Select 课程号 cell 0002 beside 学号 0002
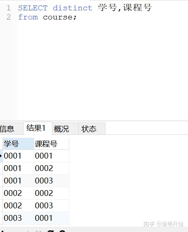Image resolution: width=188 pixels, height=232 pixels. 51,193
